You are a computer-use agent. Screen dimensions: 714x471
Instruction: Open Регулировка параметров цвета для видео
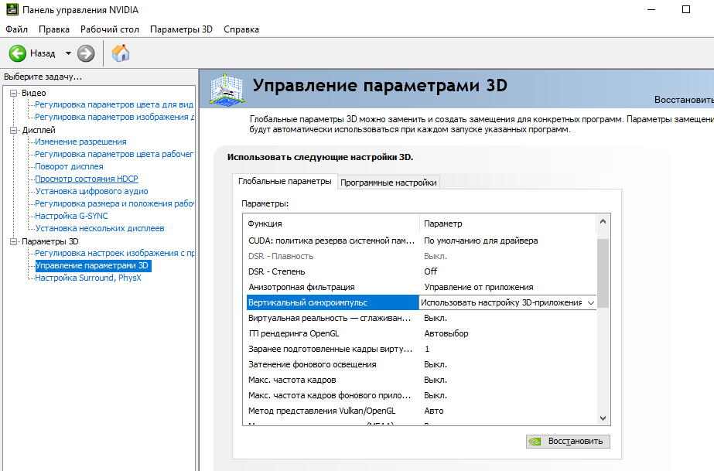coord(114,104)
